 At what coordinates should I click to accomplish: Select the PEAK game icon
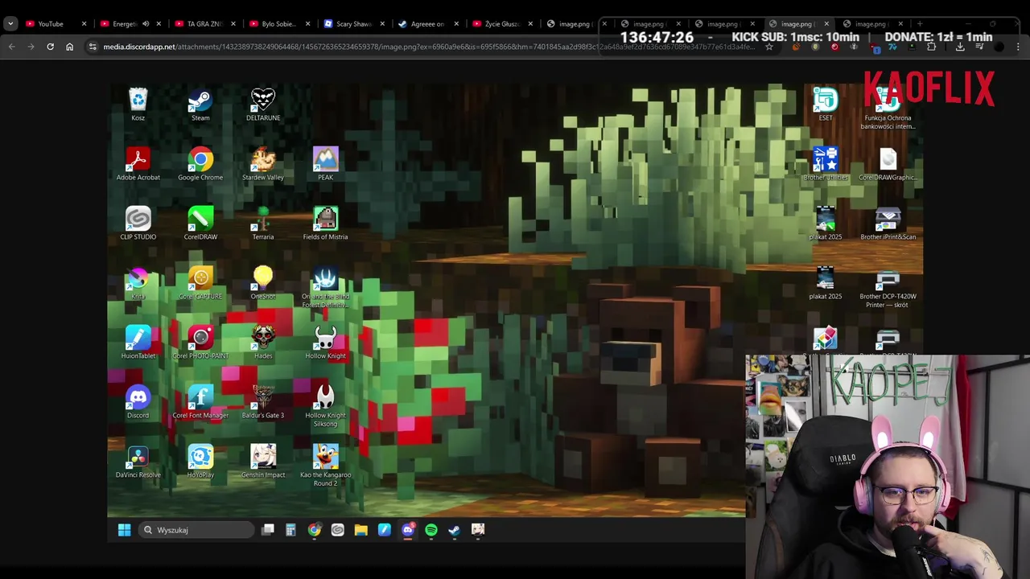[325, 165]
